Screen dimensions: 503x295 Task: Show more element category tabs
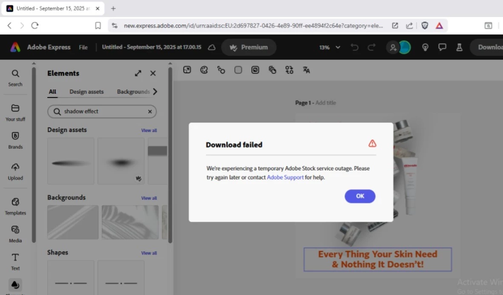click(x=155, y=92)
